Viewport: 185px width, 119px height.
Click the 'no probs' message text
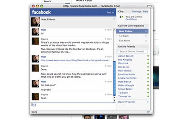coord(46,90)
